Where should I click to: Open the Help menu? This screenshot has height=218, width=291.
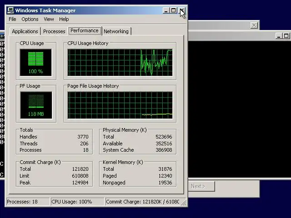(x=64, y=19)
